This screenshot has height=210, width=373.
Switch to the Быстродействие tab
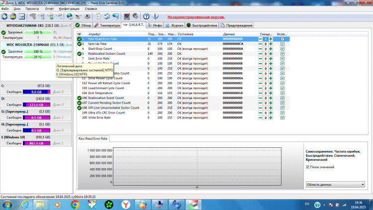click(x=202, y=25)
